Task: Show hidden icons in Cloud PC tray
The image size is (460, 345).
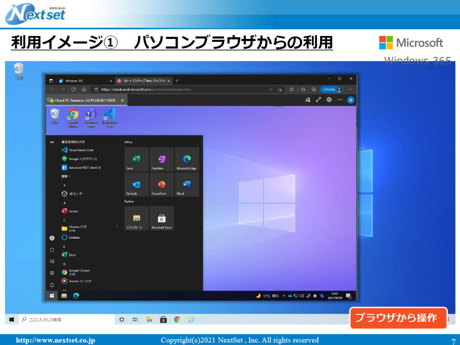Action: click(x=284, y=296)
